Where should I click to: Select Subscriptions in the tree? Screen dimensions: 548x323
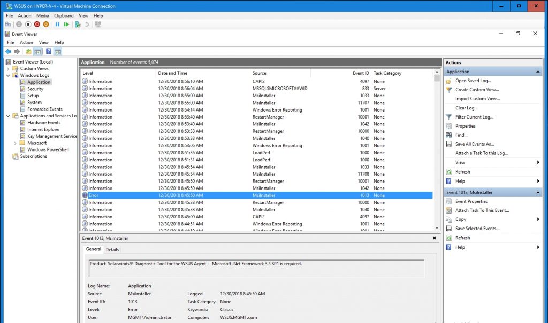tap(33, 156)
